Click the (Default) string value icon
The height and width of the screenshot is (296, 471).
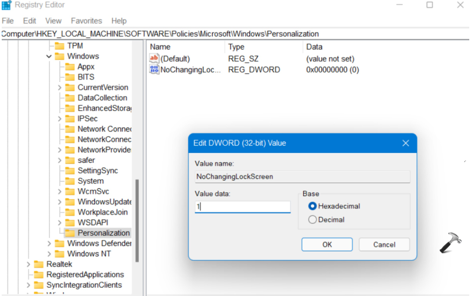click(x=154, y=59)
